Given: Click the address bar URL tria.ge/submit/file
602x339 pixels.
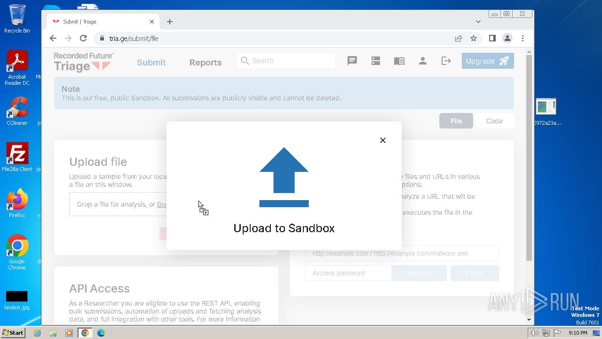Looking at the screenshot, I should (x=134, y=39).
